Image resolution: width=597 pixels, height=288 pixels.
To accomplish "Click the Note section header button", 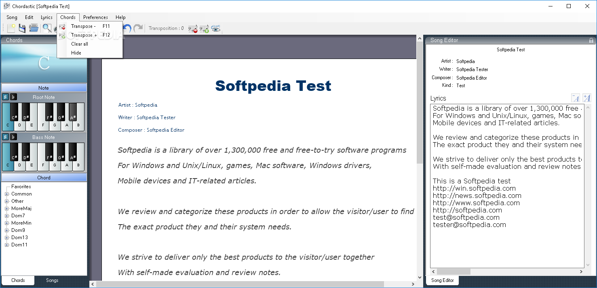I will (44, 88).
